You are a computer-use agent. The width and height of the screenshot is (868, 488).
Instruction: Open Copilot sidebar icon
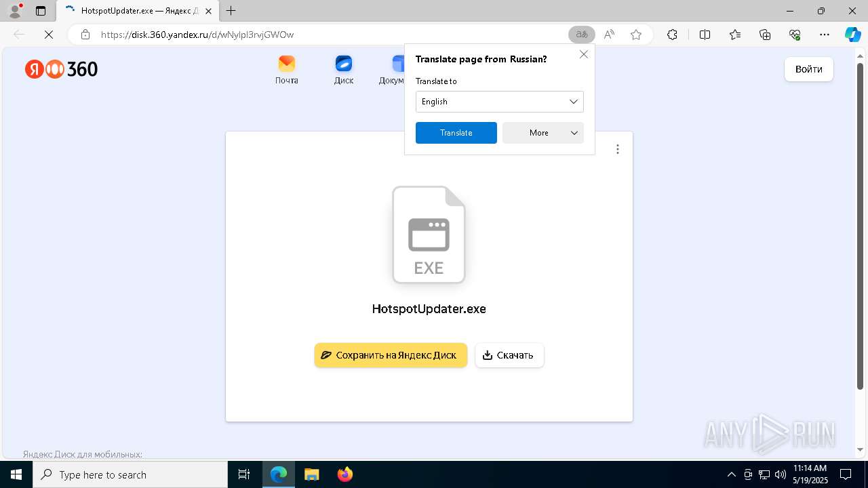853,35
